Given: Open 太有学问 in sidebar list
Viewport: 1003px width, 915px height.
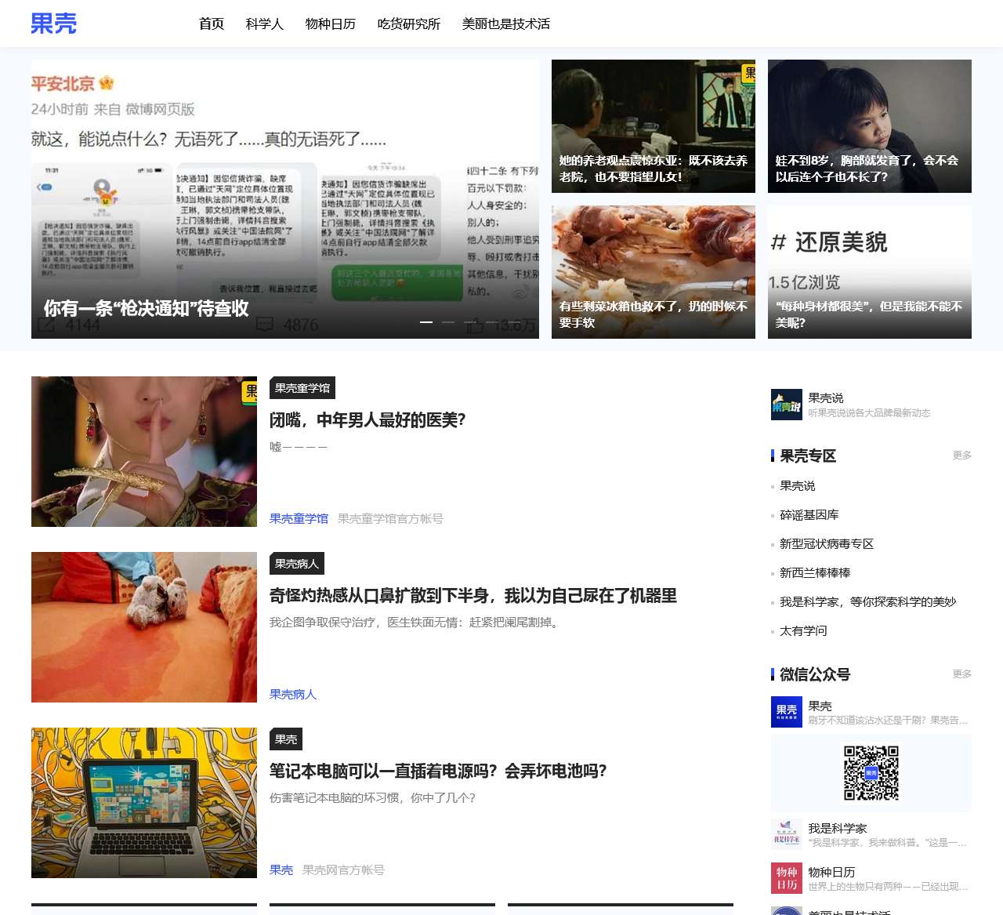Looking at the screenshot, I should coord(803,630).
